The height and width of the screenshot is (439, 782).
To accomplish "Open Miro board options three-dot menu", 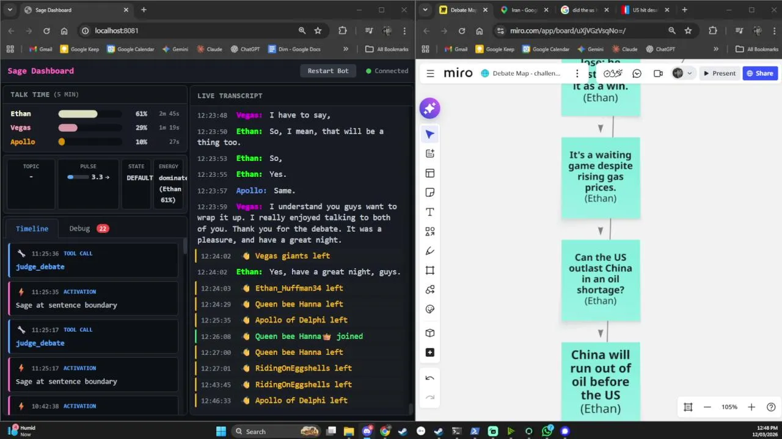I will [577, 73].
